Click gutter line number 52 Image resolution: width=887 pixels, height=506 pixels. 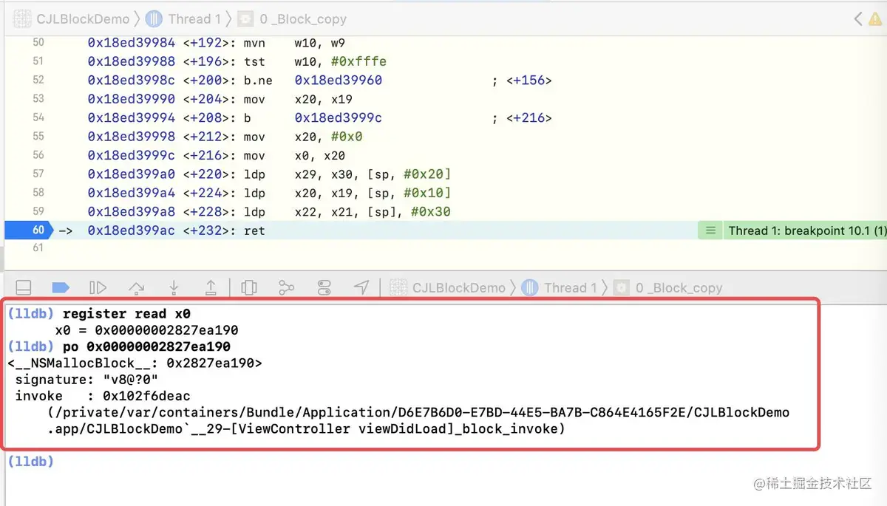(x=38, y=80)
